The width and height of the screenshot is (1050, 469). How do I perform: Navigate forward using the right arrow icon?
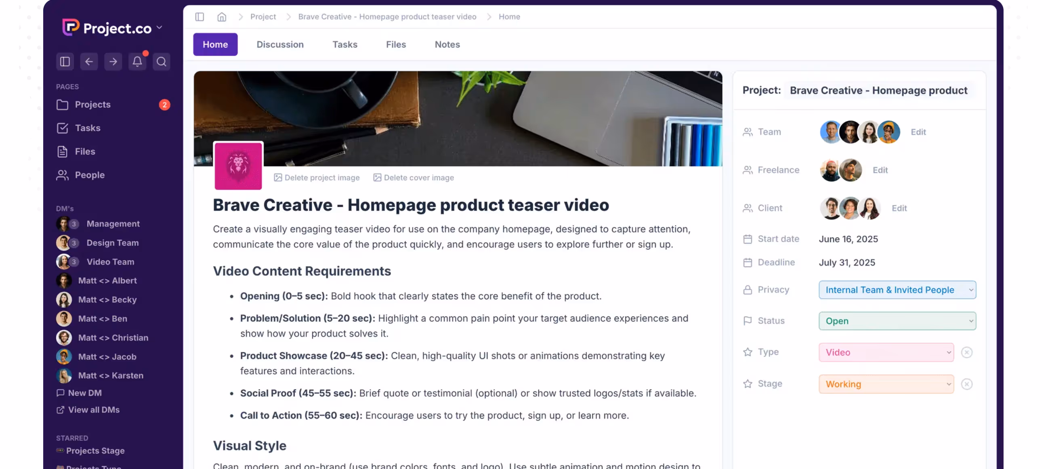click(113, 61)
